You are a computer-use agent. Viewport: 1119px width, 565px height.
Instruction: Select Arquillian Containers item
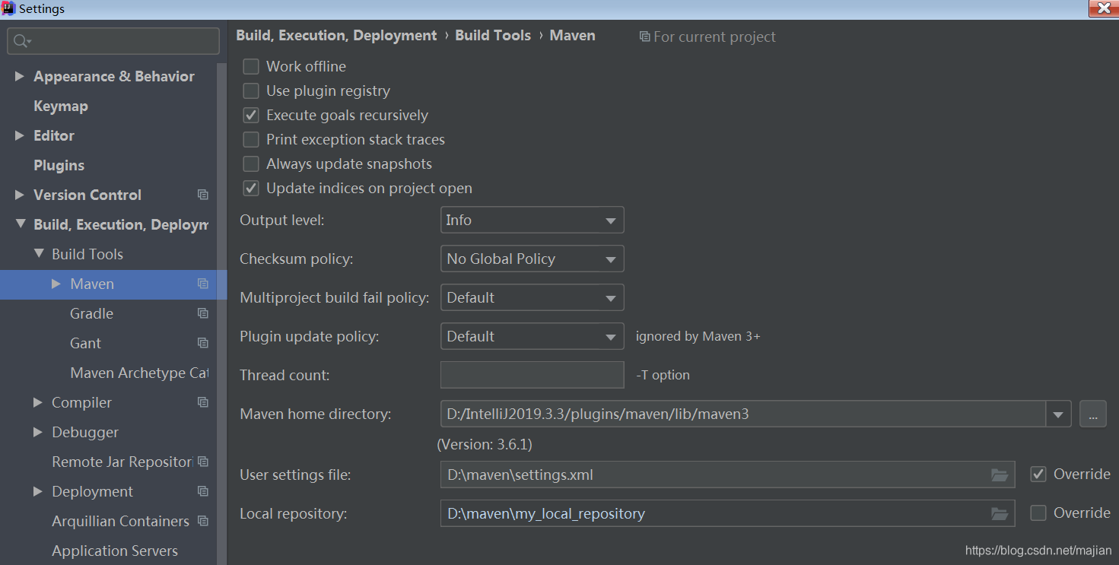tap(120, 521)
